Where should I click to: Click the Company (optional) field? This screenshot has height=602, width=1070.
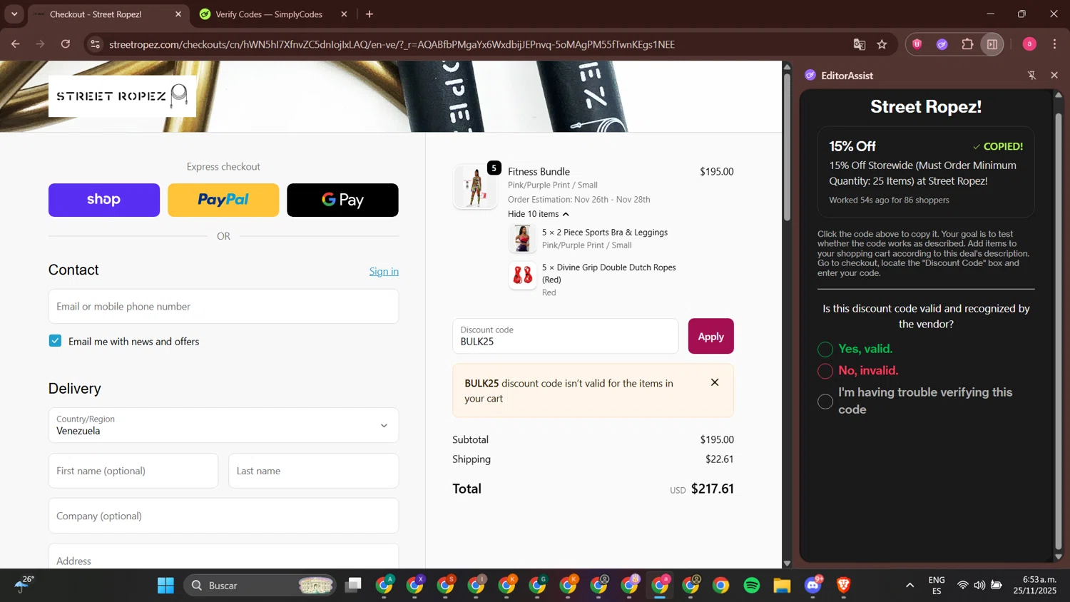pyautogui.click(x=223, y=516)
